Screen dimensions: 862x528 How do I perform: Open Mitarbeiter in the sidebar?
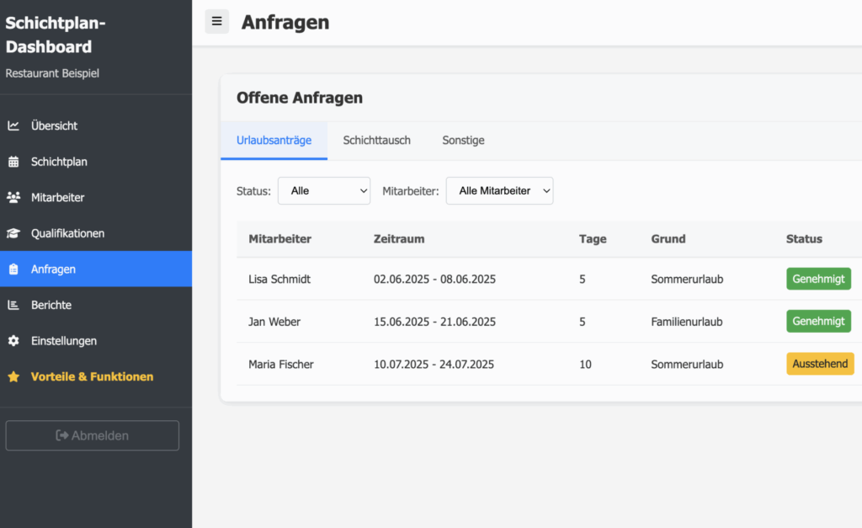pyautogui.click(x=96, y=197)
